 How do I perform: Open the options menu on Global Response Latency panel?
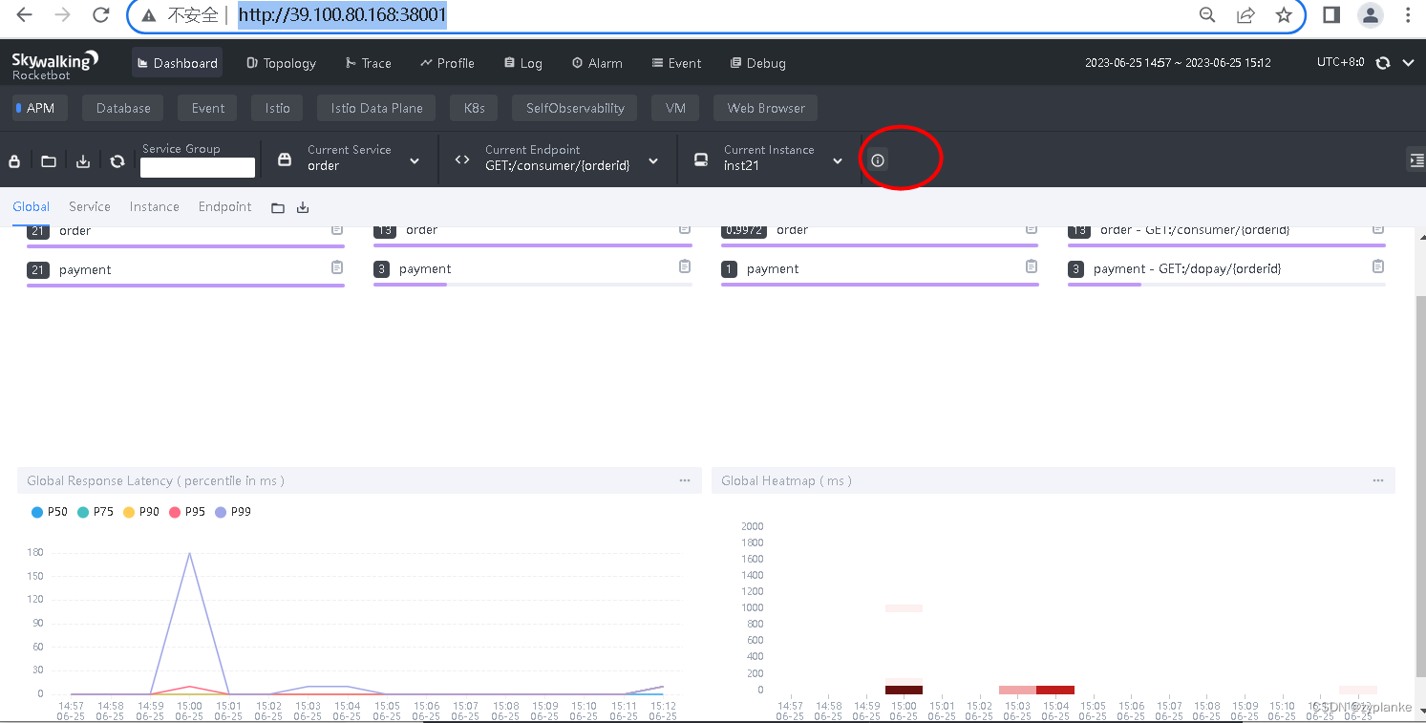[685, 480]
